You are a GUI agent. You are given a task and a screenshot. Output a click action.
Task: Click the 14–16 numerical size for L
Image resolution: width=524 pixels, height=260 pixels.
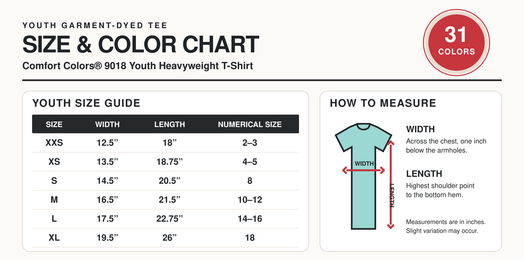pos(250,219)
